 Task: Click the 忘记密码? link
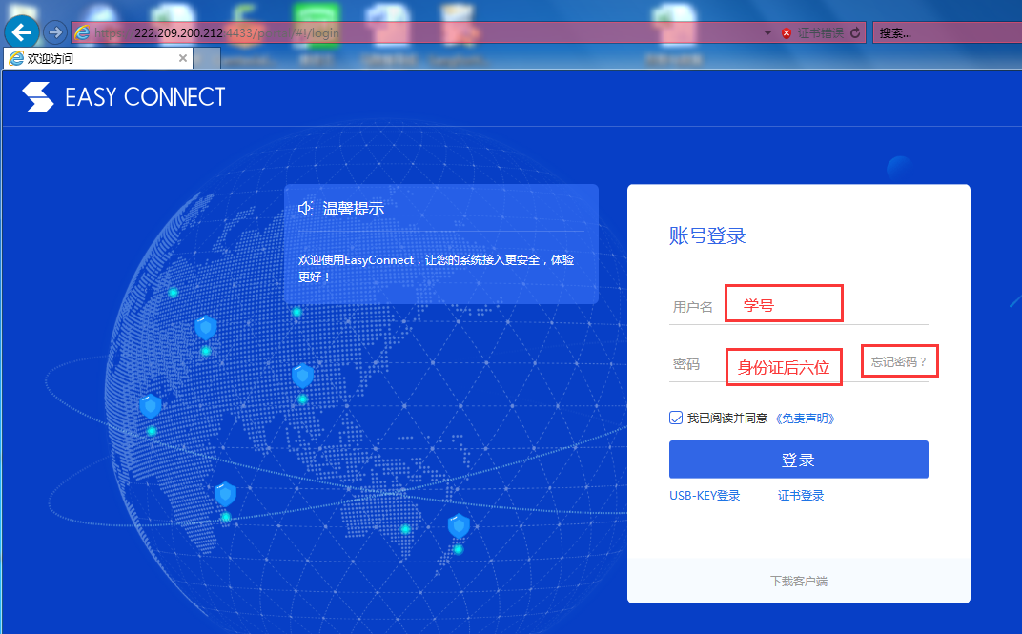tap(899, 361)
